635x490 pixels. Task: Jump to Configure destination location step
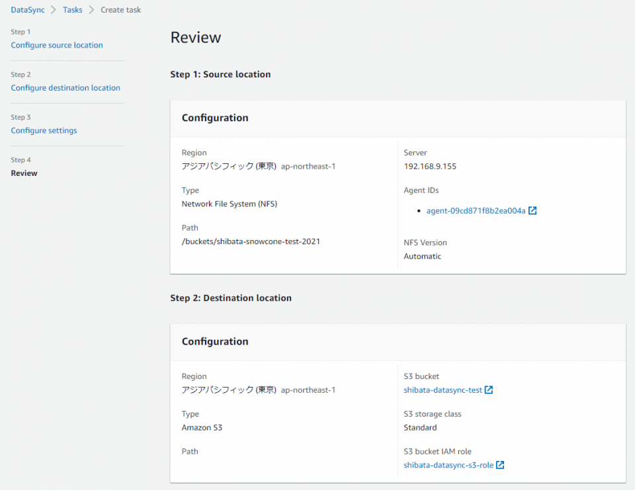coord(65,87)
